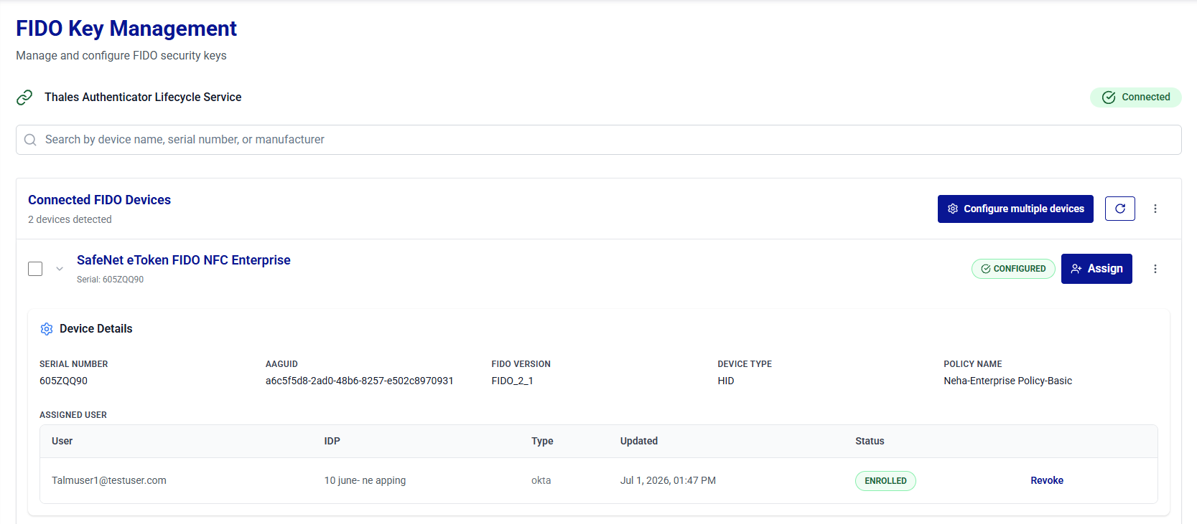This screenshot has height=524, width=1197.
Task: Click the Updated column header
Action: [x=639, y=441]
